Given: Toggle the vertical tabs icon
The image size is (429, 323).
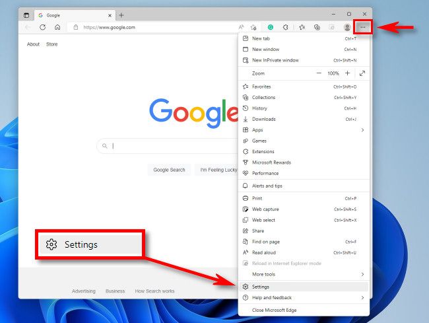Looking at the screenshot, I should pyautogui.click(x=26, y=15).
